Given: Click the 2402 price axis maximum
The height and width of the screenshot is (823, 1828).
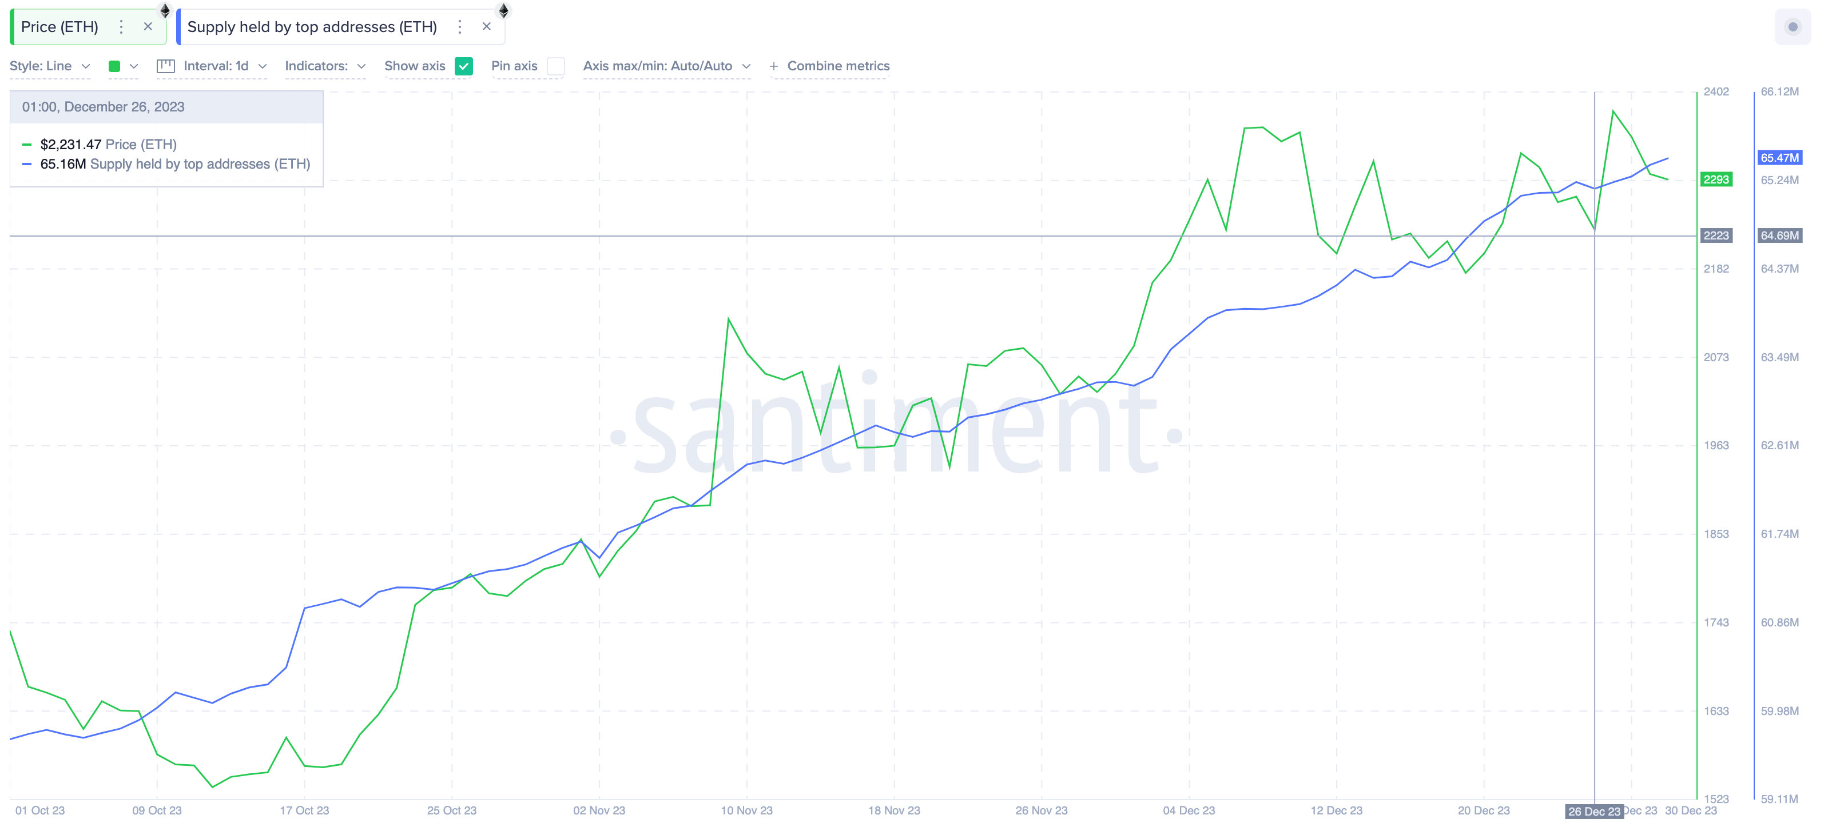Looking at the screenshot, I should point(1716,91).
